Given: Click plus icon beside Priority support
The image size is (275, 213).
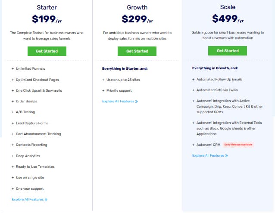Looking at the screenshot, I should [x=103, y=90].
